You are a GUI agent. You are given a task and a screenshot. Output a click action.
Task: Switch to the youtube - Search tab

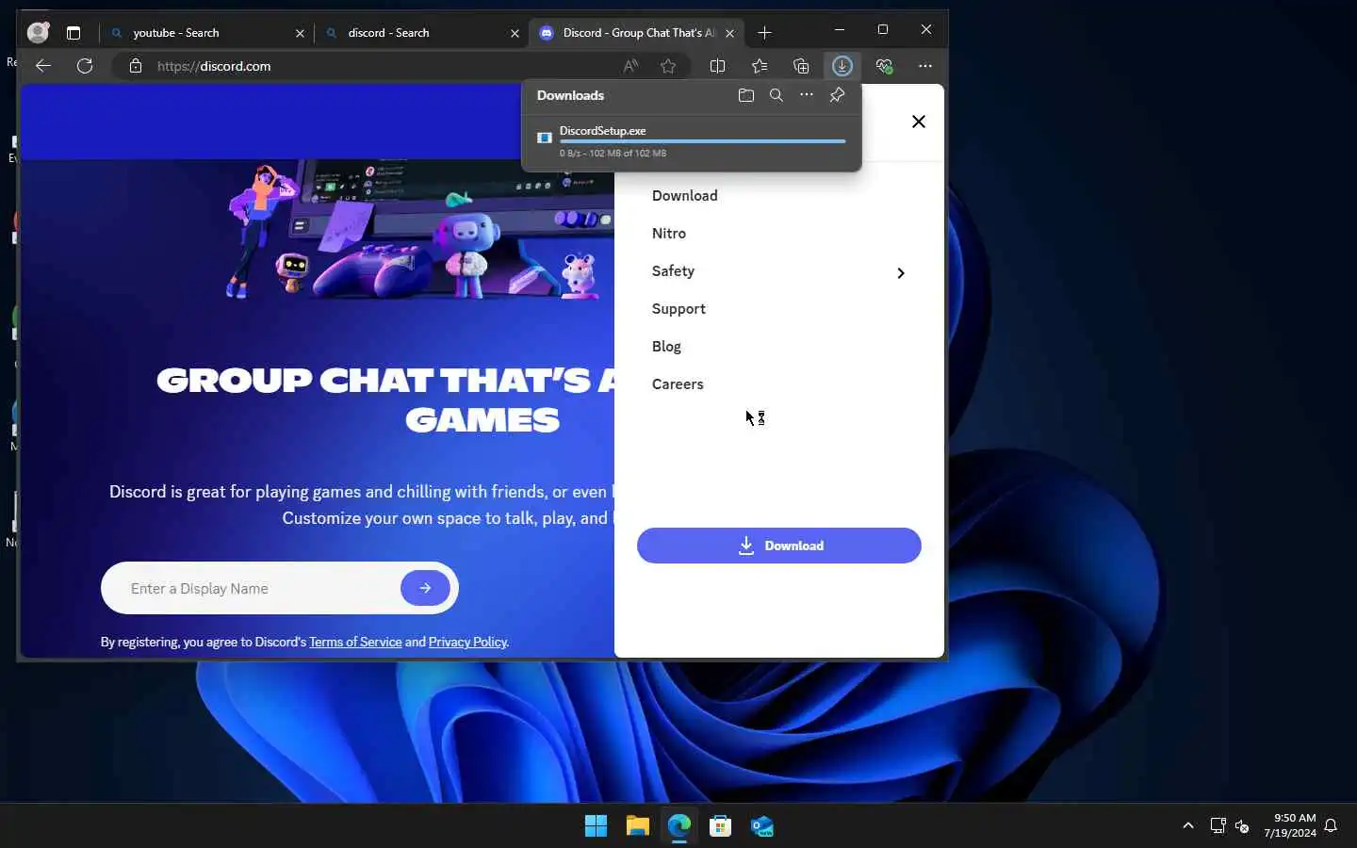click(207, 33)
